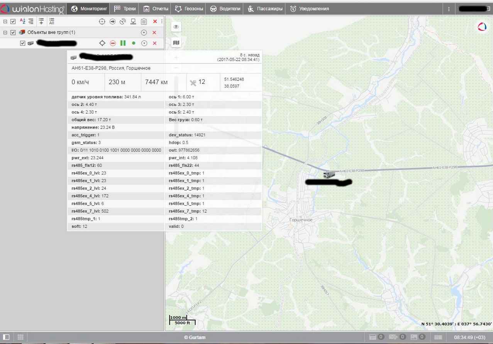493x344 pixels.
Task: Uncheck the 'Объекты вне групп' group checkbox
Action: click(13, 32)
